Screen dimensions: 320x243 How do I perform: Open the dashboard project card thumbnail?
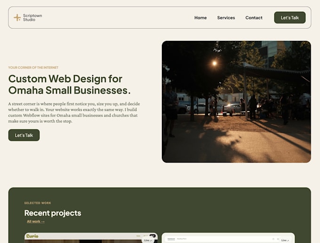click(x=228, y=238)
